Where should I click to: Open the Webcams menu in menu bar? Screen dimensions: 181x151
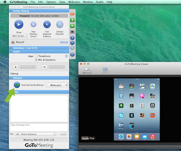click(74, 2)
